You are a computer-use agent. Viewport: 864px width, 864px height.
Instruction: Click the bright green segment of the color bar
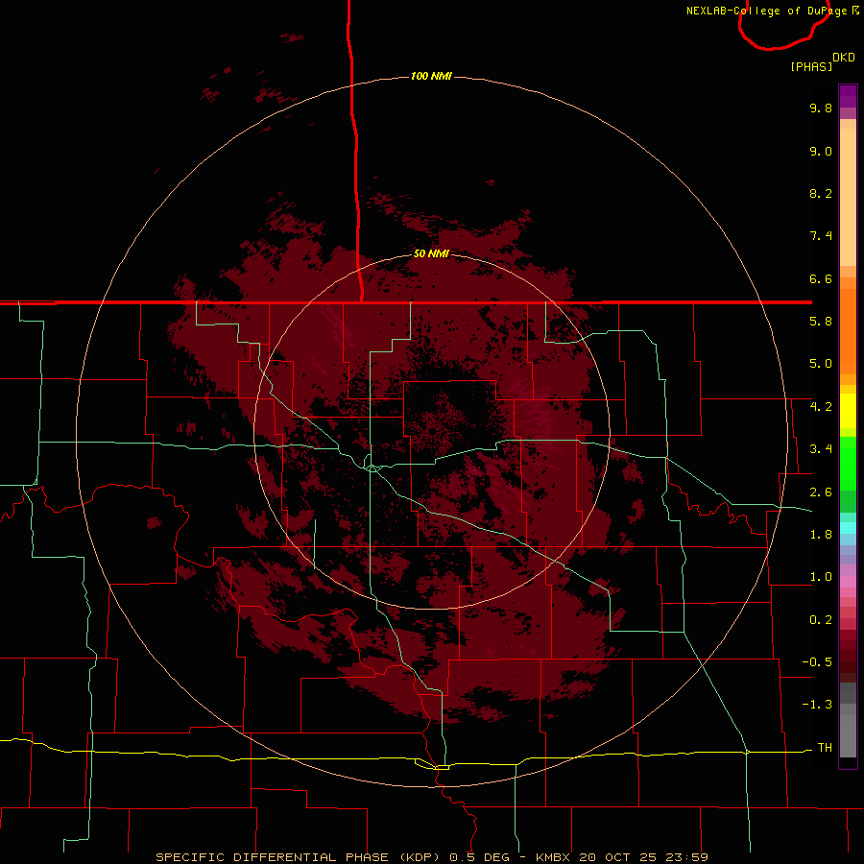(x=848, y=464)
